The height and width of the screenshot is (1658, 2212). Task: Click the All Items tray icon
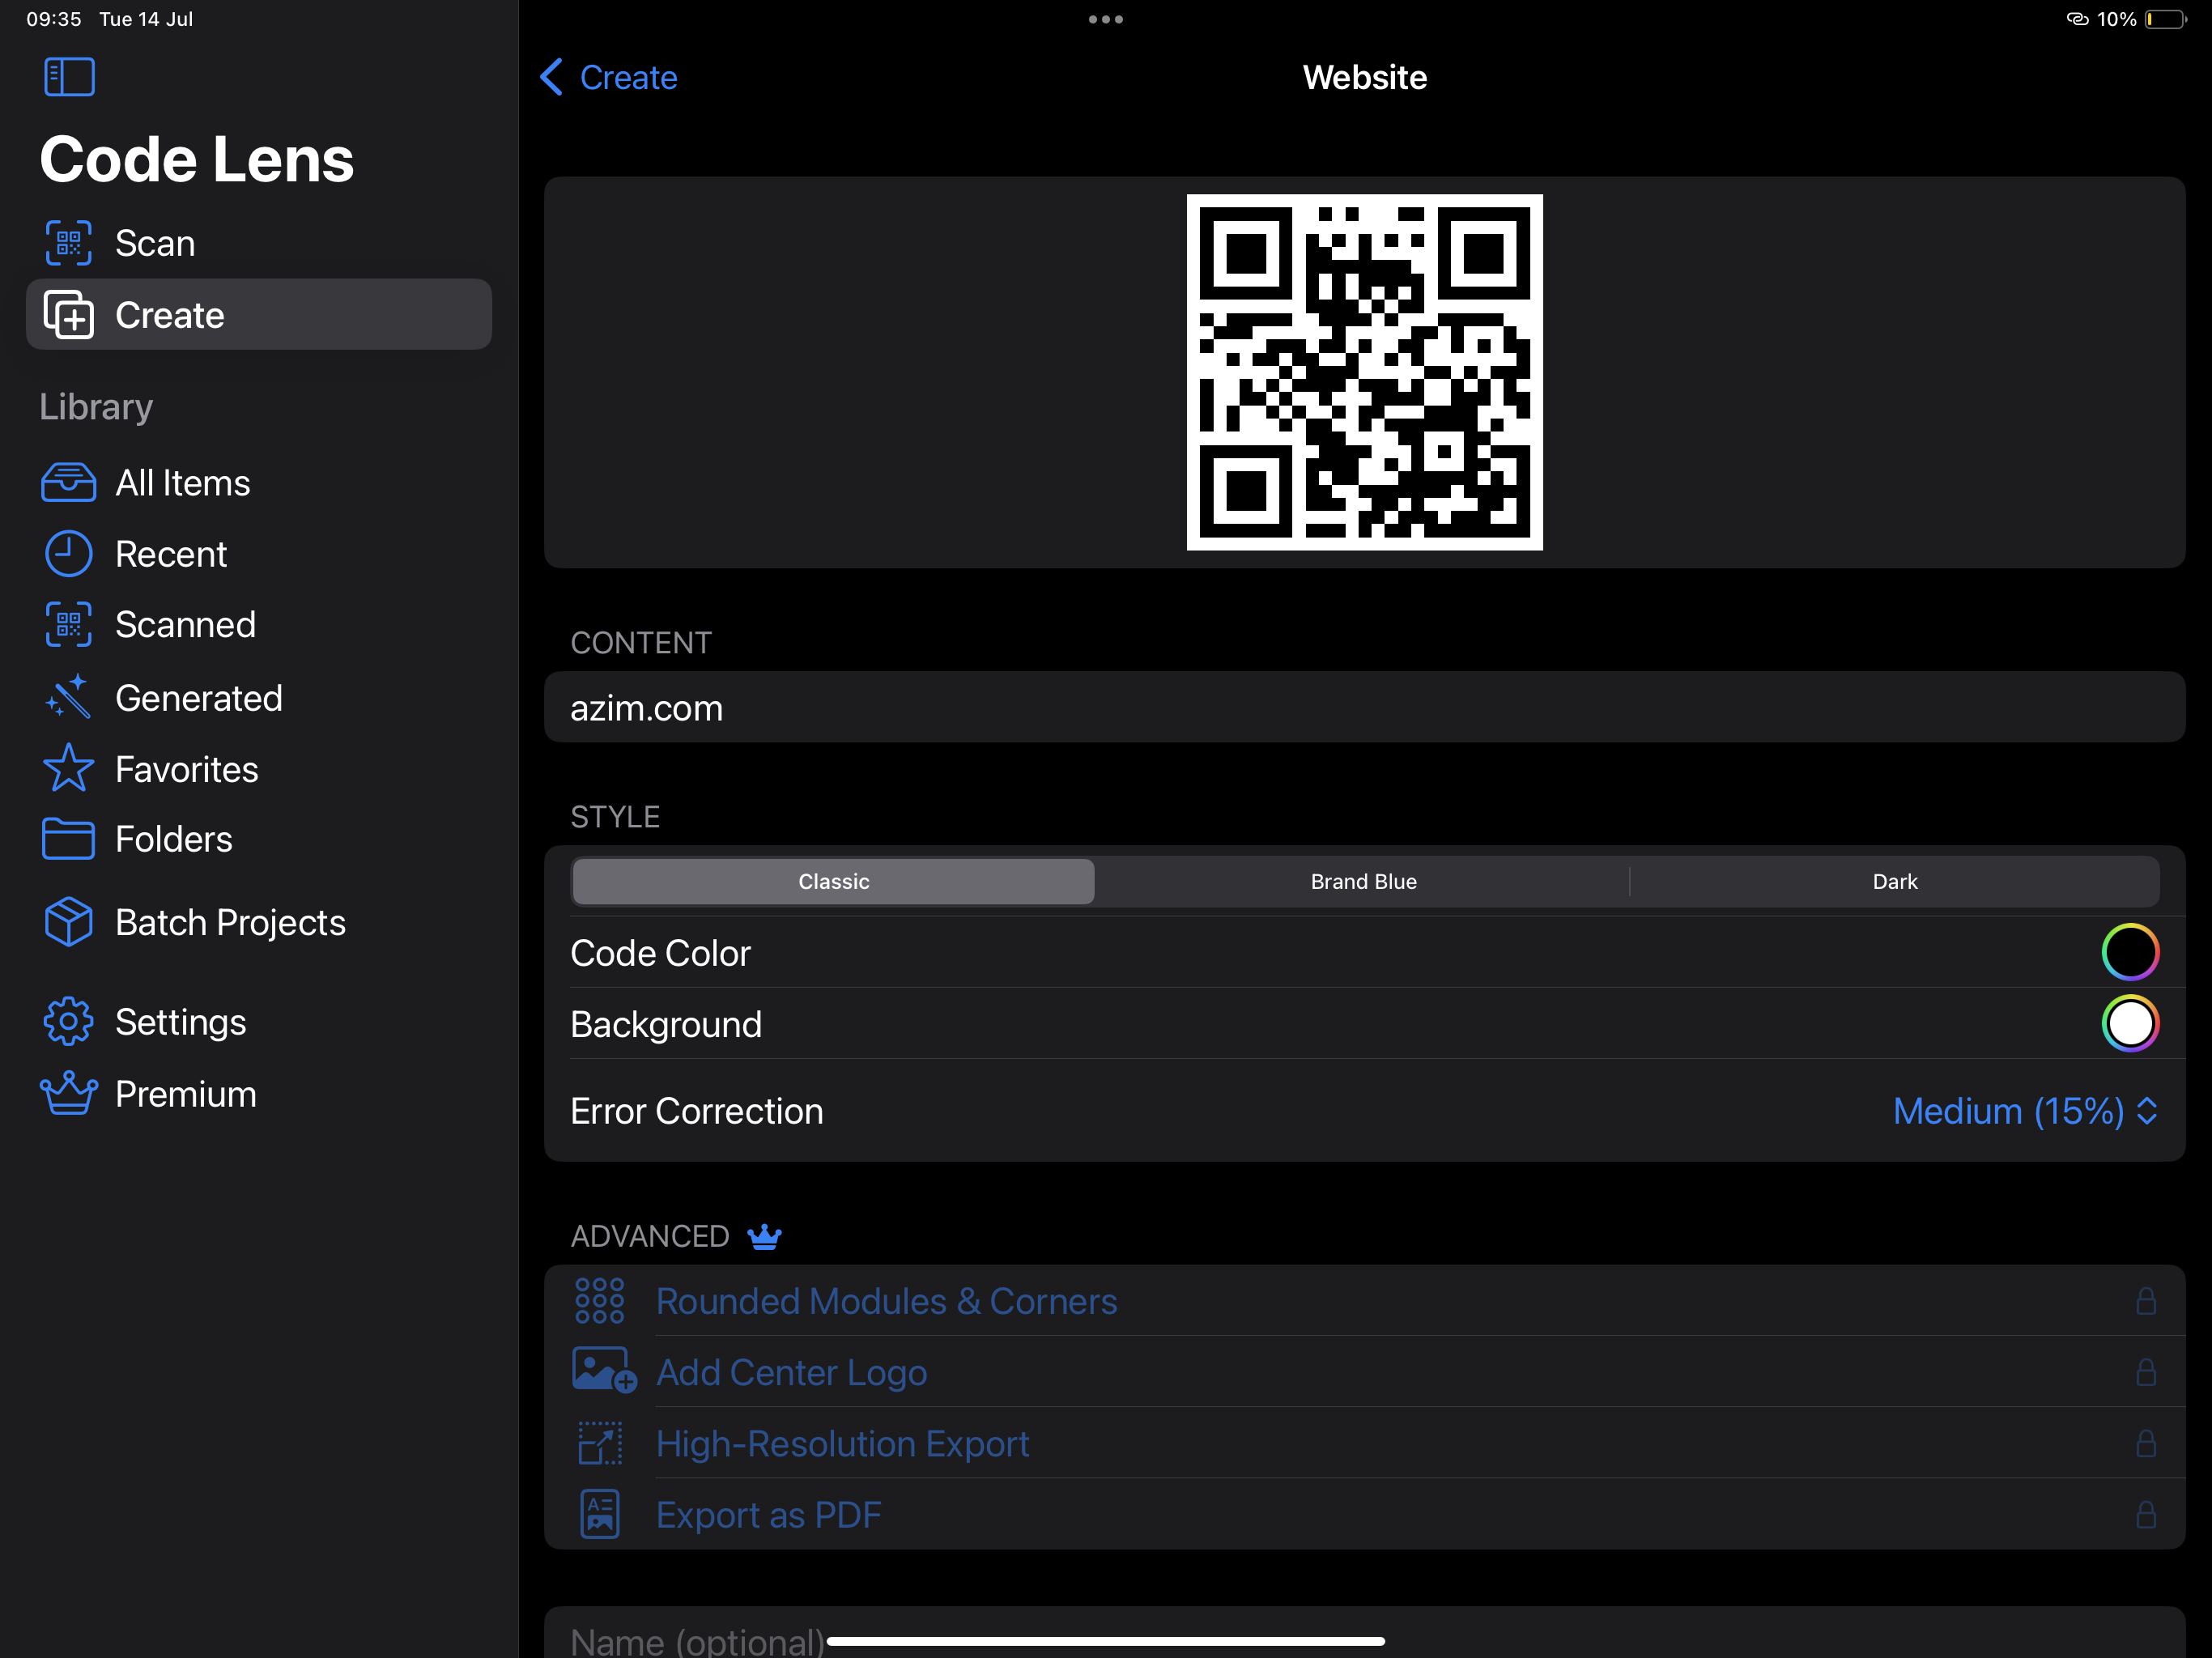(68, 483)
